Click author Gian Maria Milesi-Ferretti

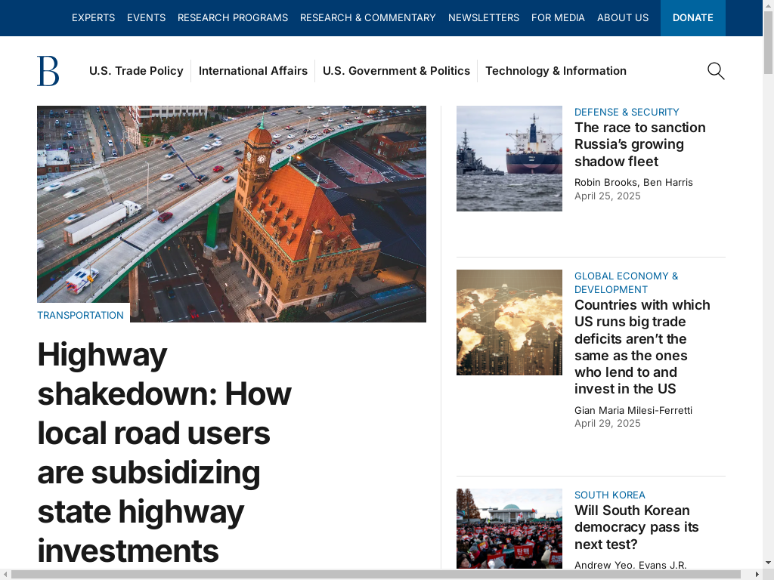(x=633, y=410)
